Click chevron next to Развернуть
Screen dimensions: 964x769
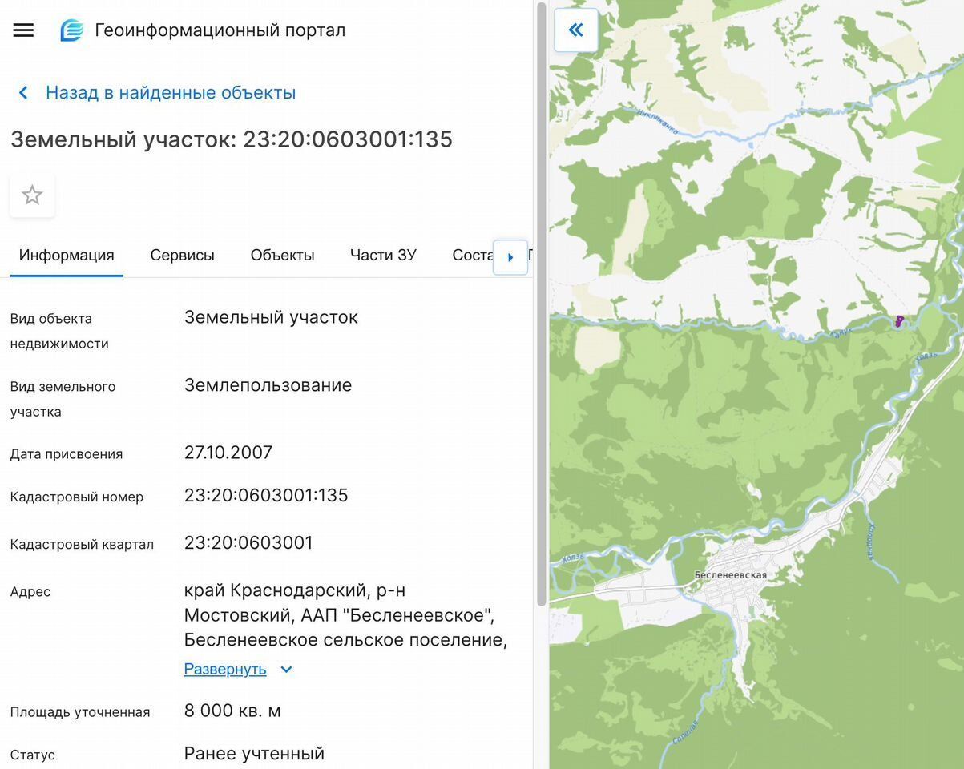point(286,670)
